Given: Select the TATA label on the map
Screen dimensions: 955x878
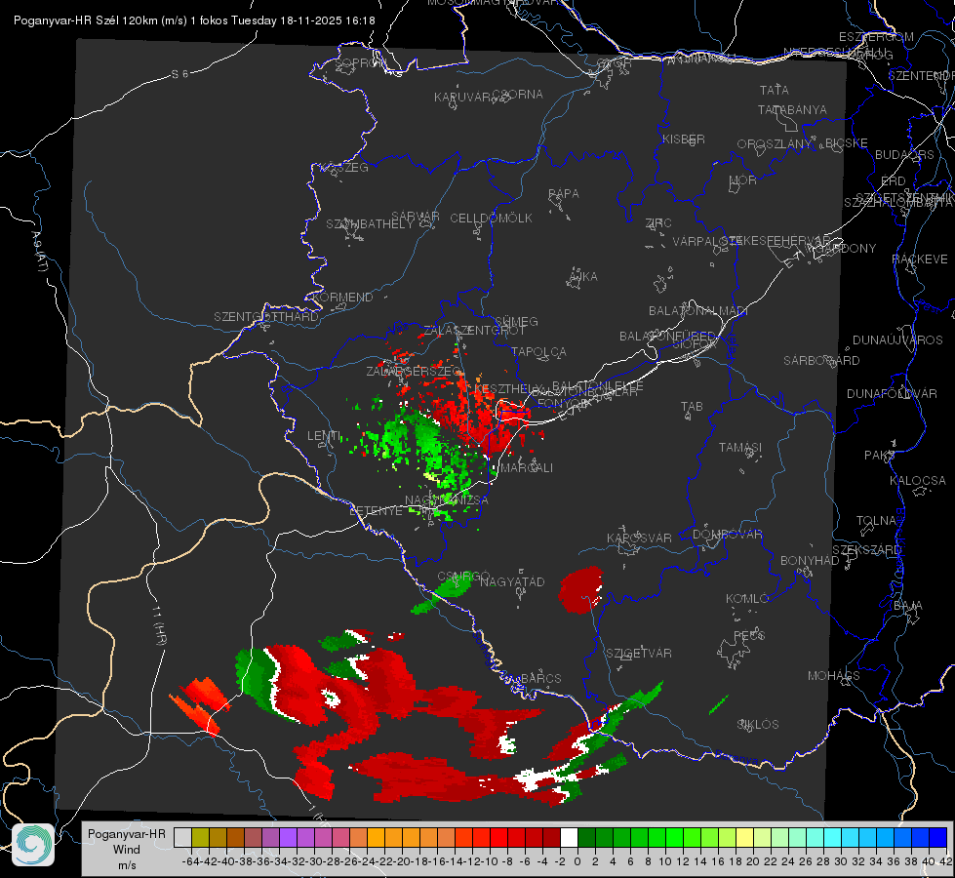Looking at the screenshot, I should click(x=775, y=90).
